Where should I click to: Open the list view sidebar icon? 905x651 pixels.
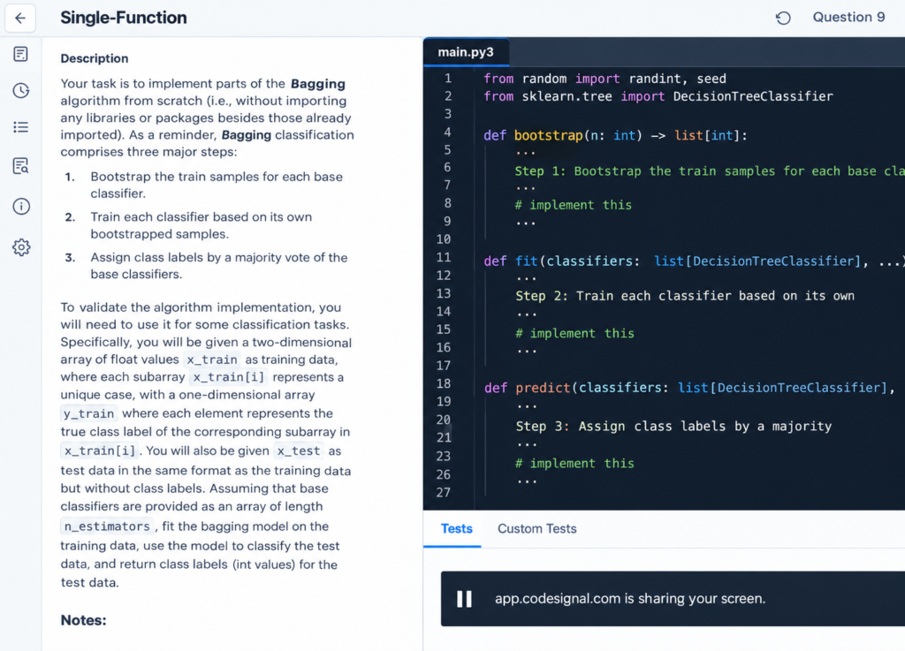coord(21,127)
